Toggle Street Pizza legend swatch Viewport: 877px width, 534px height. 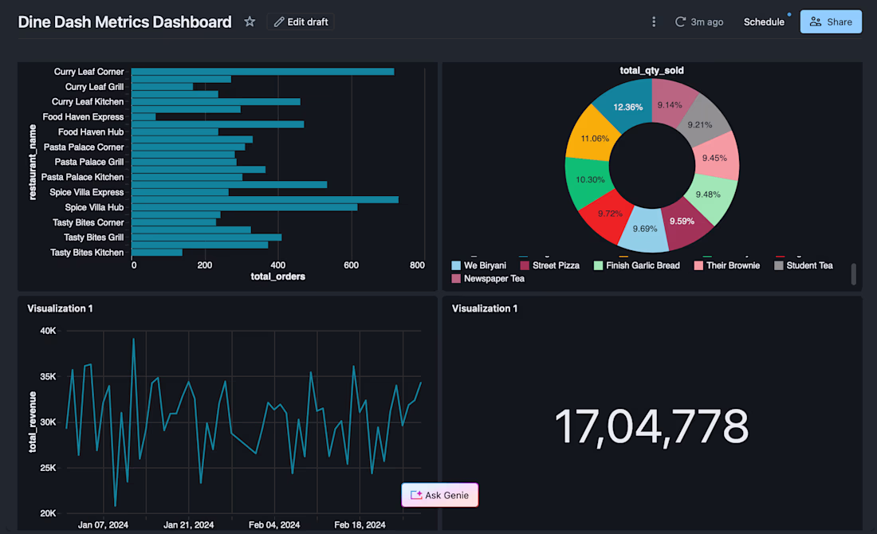tap(525, 265)
